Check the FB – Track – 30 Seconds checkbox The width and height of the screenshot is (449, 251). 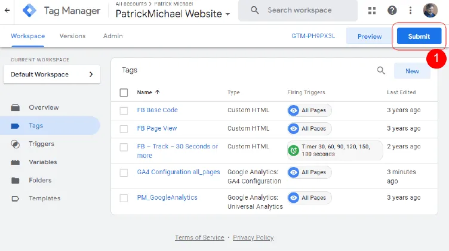[x=124, y=147]
